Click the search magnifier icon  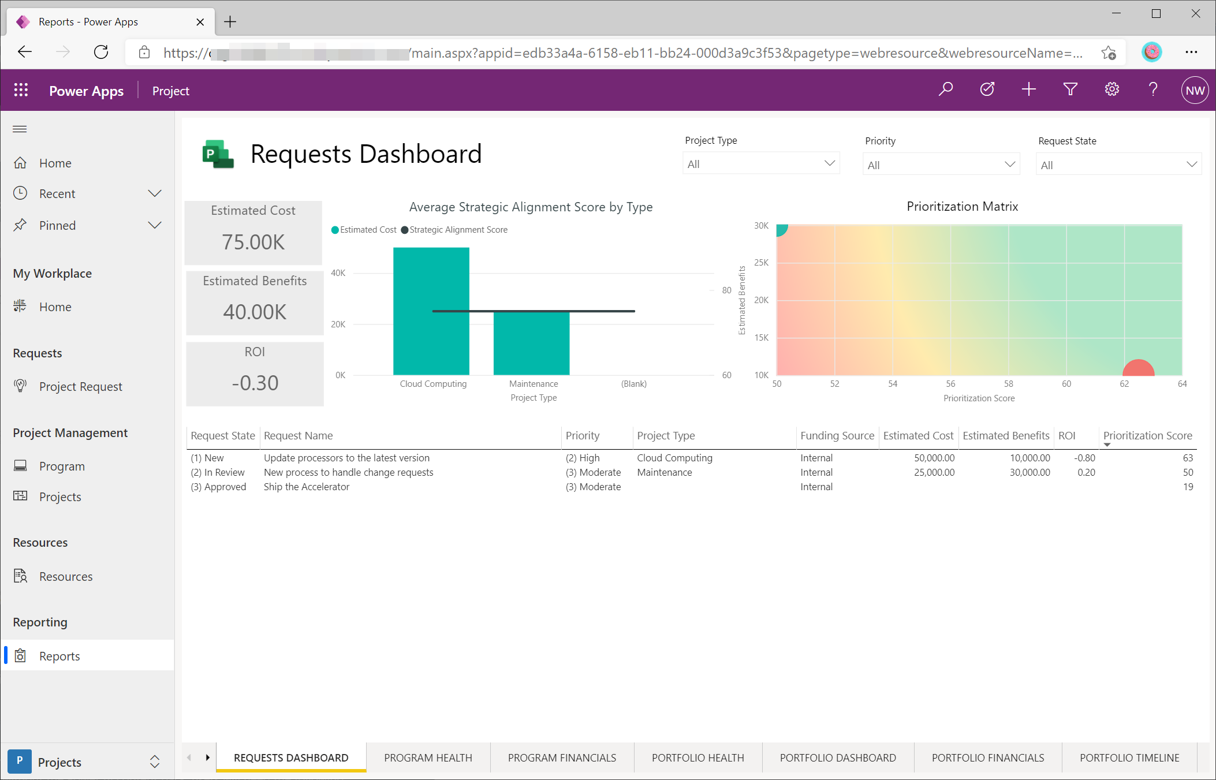(946, 89)
